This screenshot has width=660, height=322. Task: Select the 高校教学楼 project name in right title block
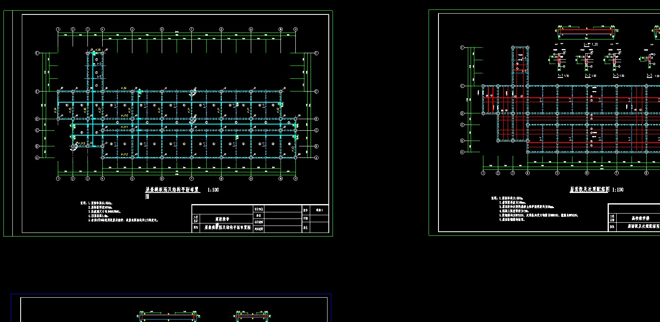(641, 218)
